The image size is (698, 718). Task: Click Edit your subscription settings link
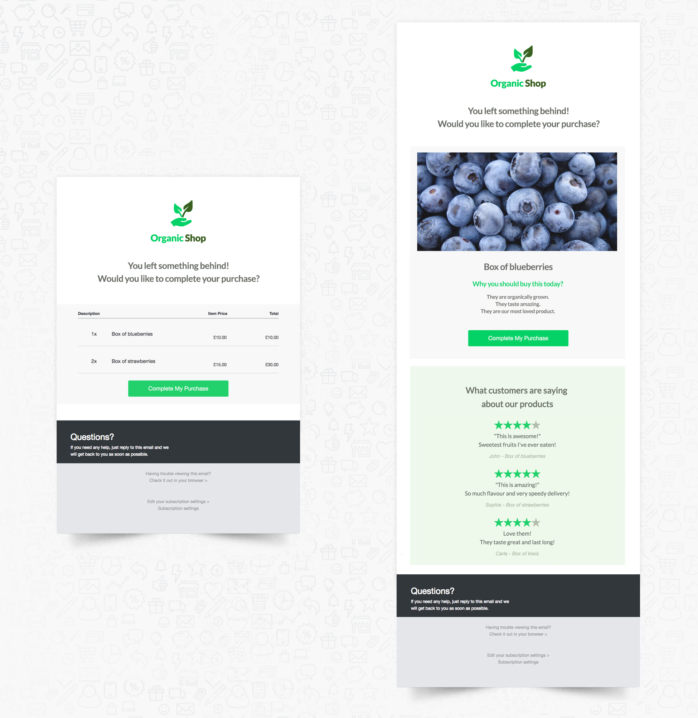click(179, 501)
